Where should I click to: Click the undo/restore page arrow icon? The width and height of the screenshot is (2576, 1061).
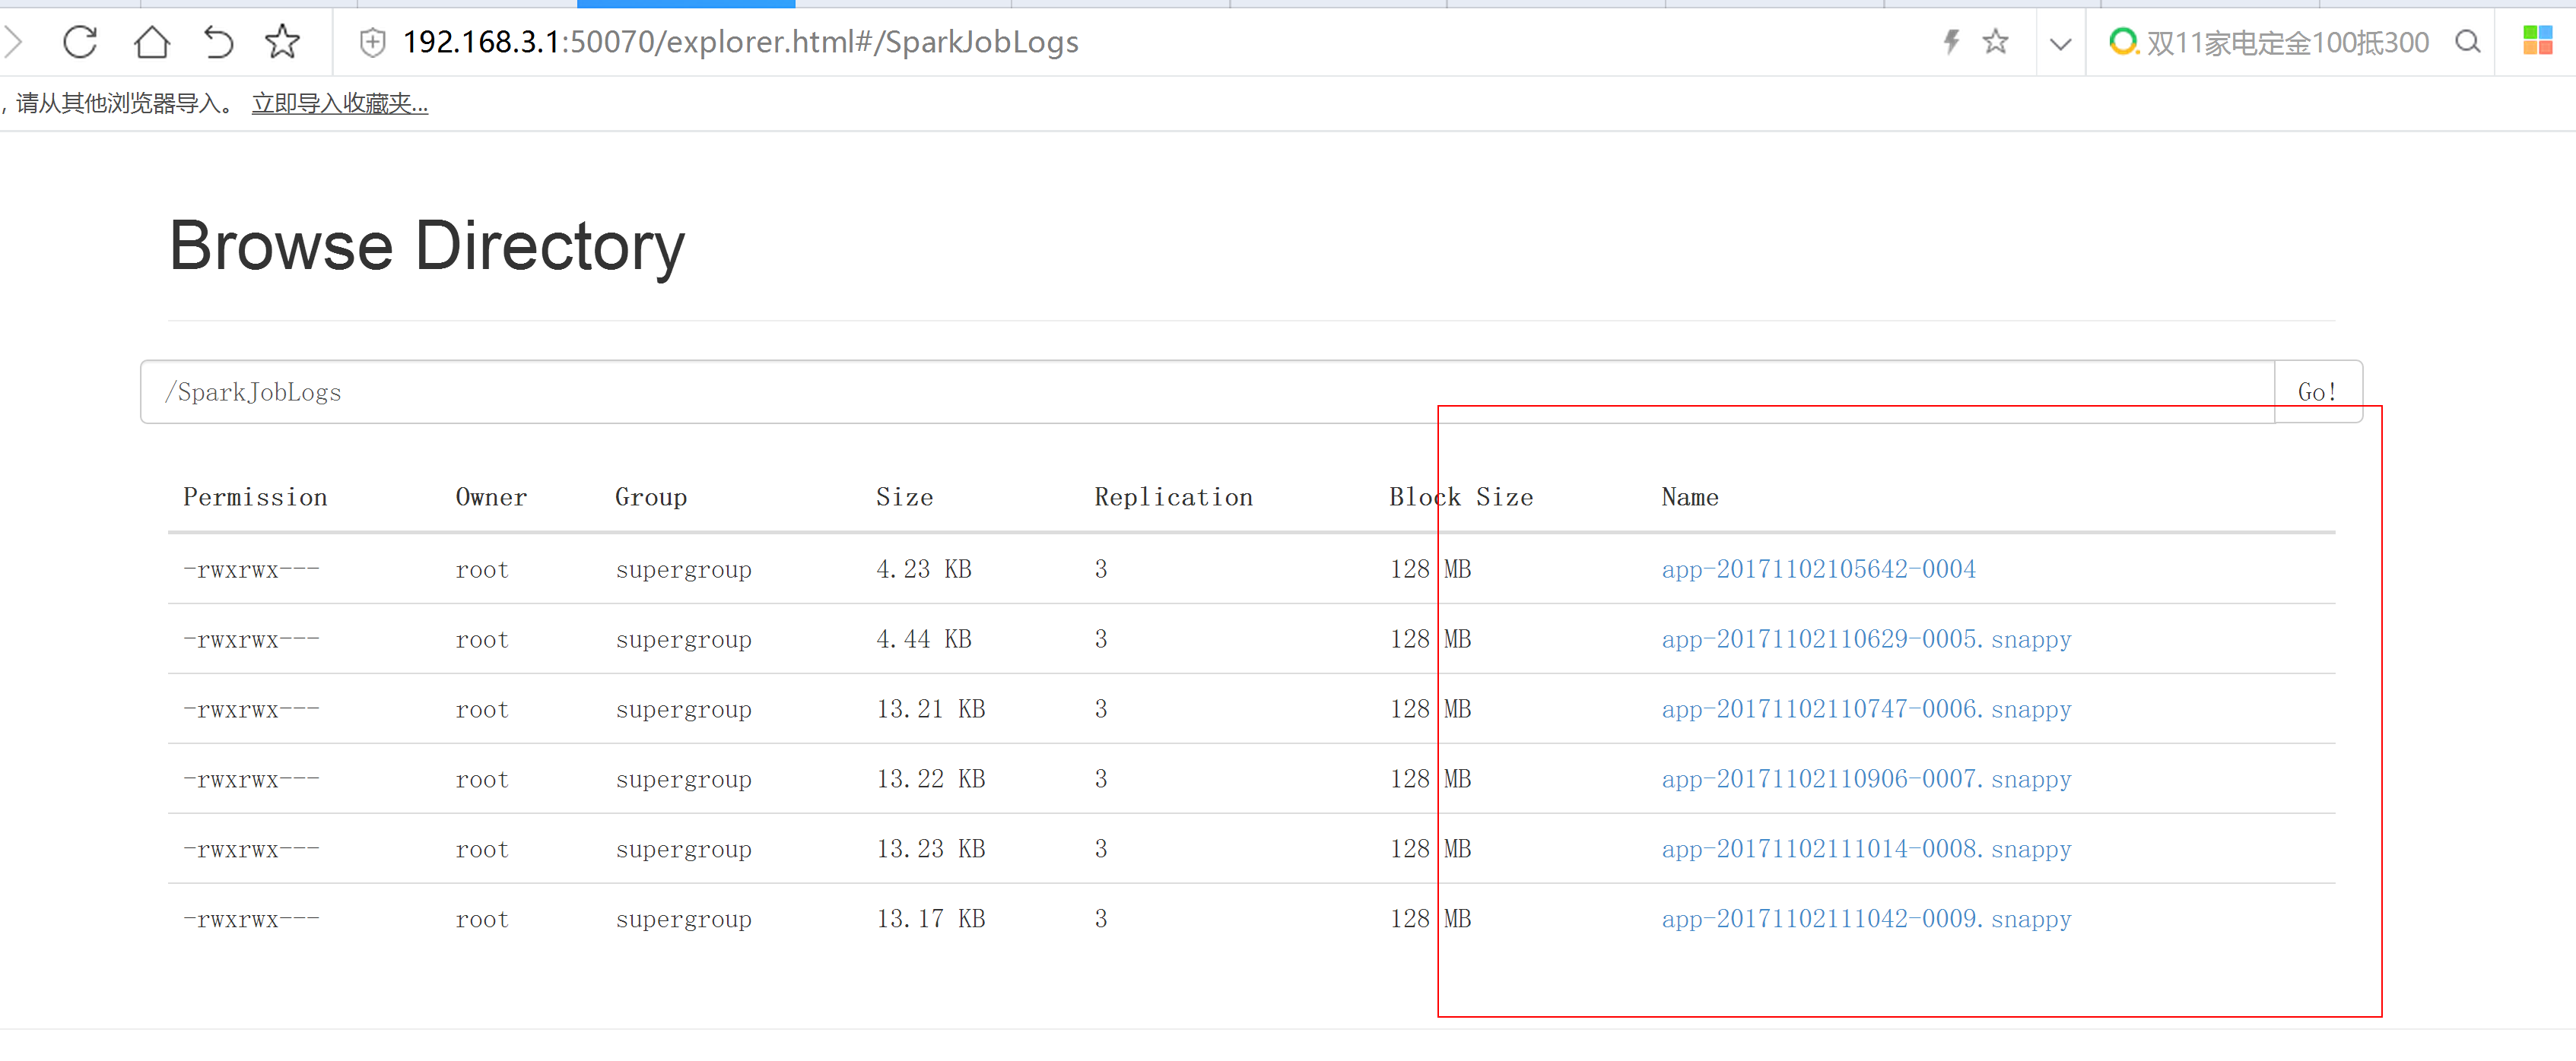(217, 42)
